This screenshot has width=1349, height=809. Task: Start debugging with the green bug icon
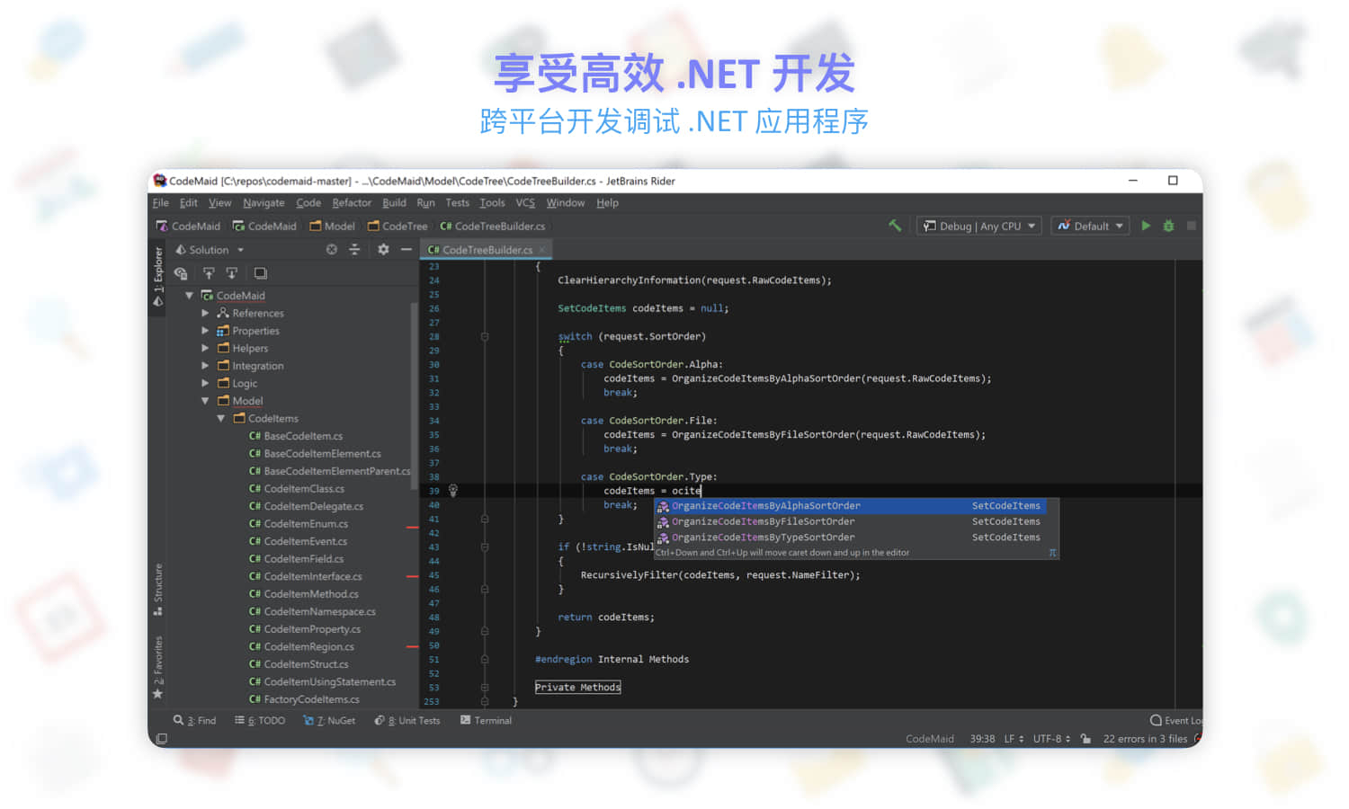point(1168,226)
